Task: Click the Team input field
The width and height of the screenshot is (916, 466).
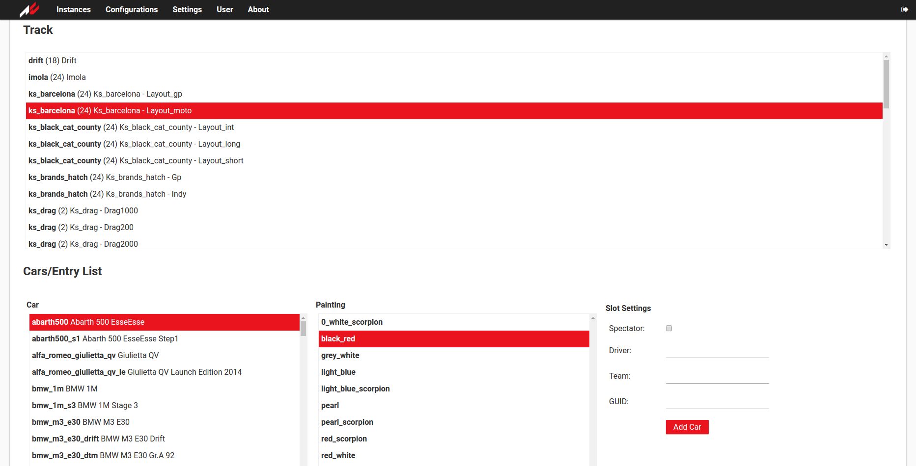Action: point(717,376)
